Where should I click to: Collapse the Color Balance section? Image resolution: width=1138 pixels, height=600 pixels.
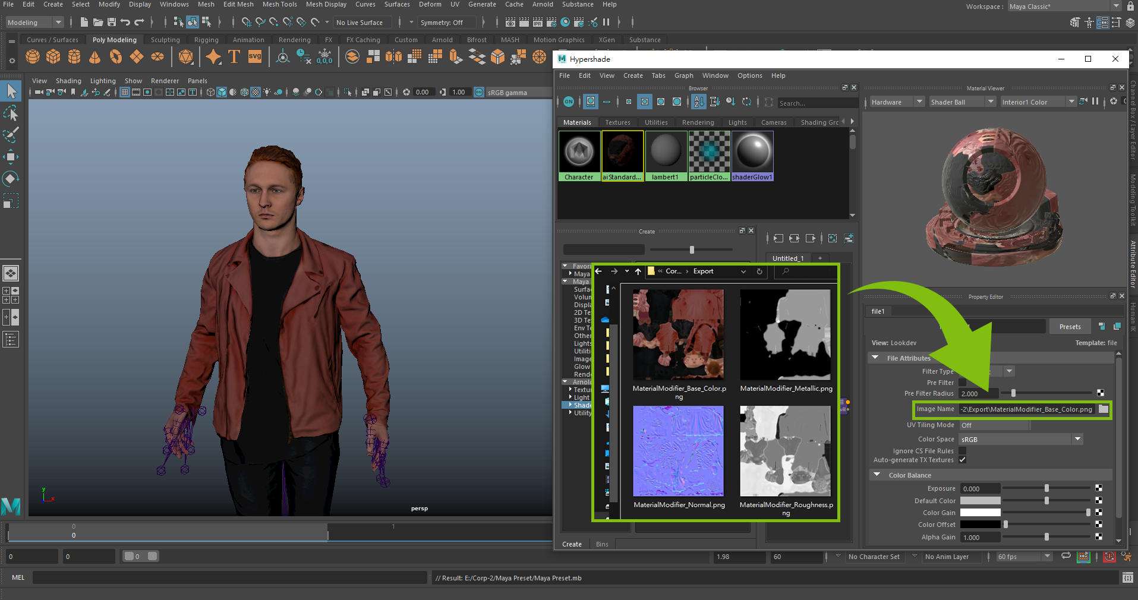[x=877, y=475]
